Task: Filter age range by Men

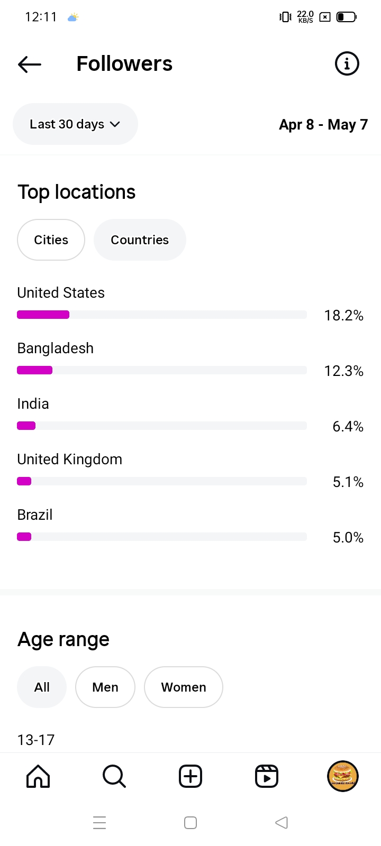Action: [105, 687]
